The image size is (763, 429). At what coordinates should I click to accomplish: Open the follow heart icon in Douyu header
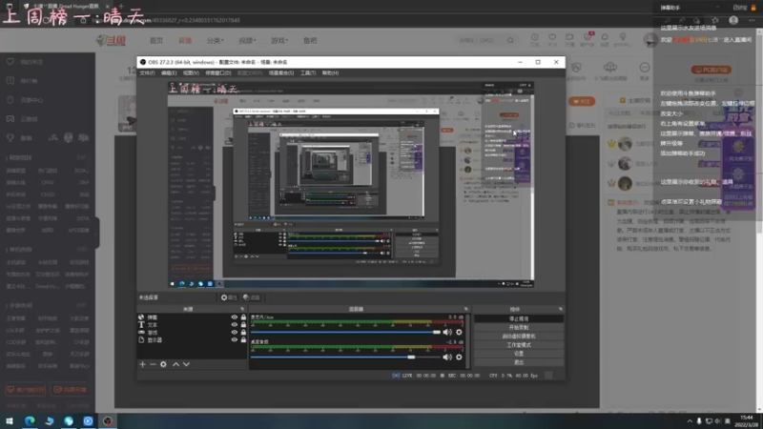(552, 37)
